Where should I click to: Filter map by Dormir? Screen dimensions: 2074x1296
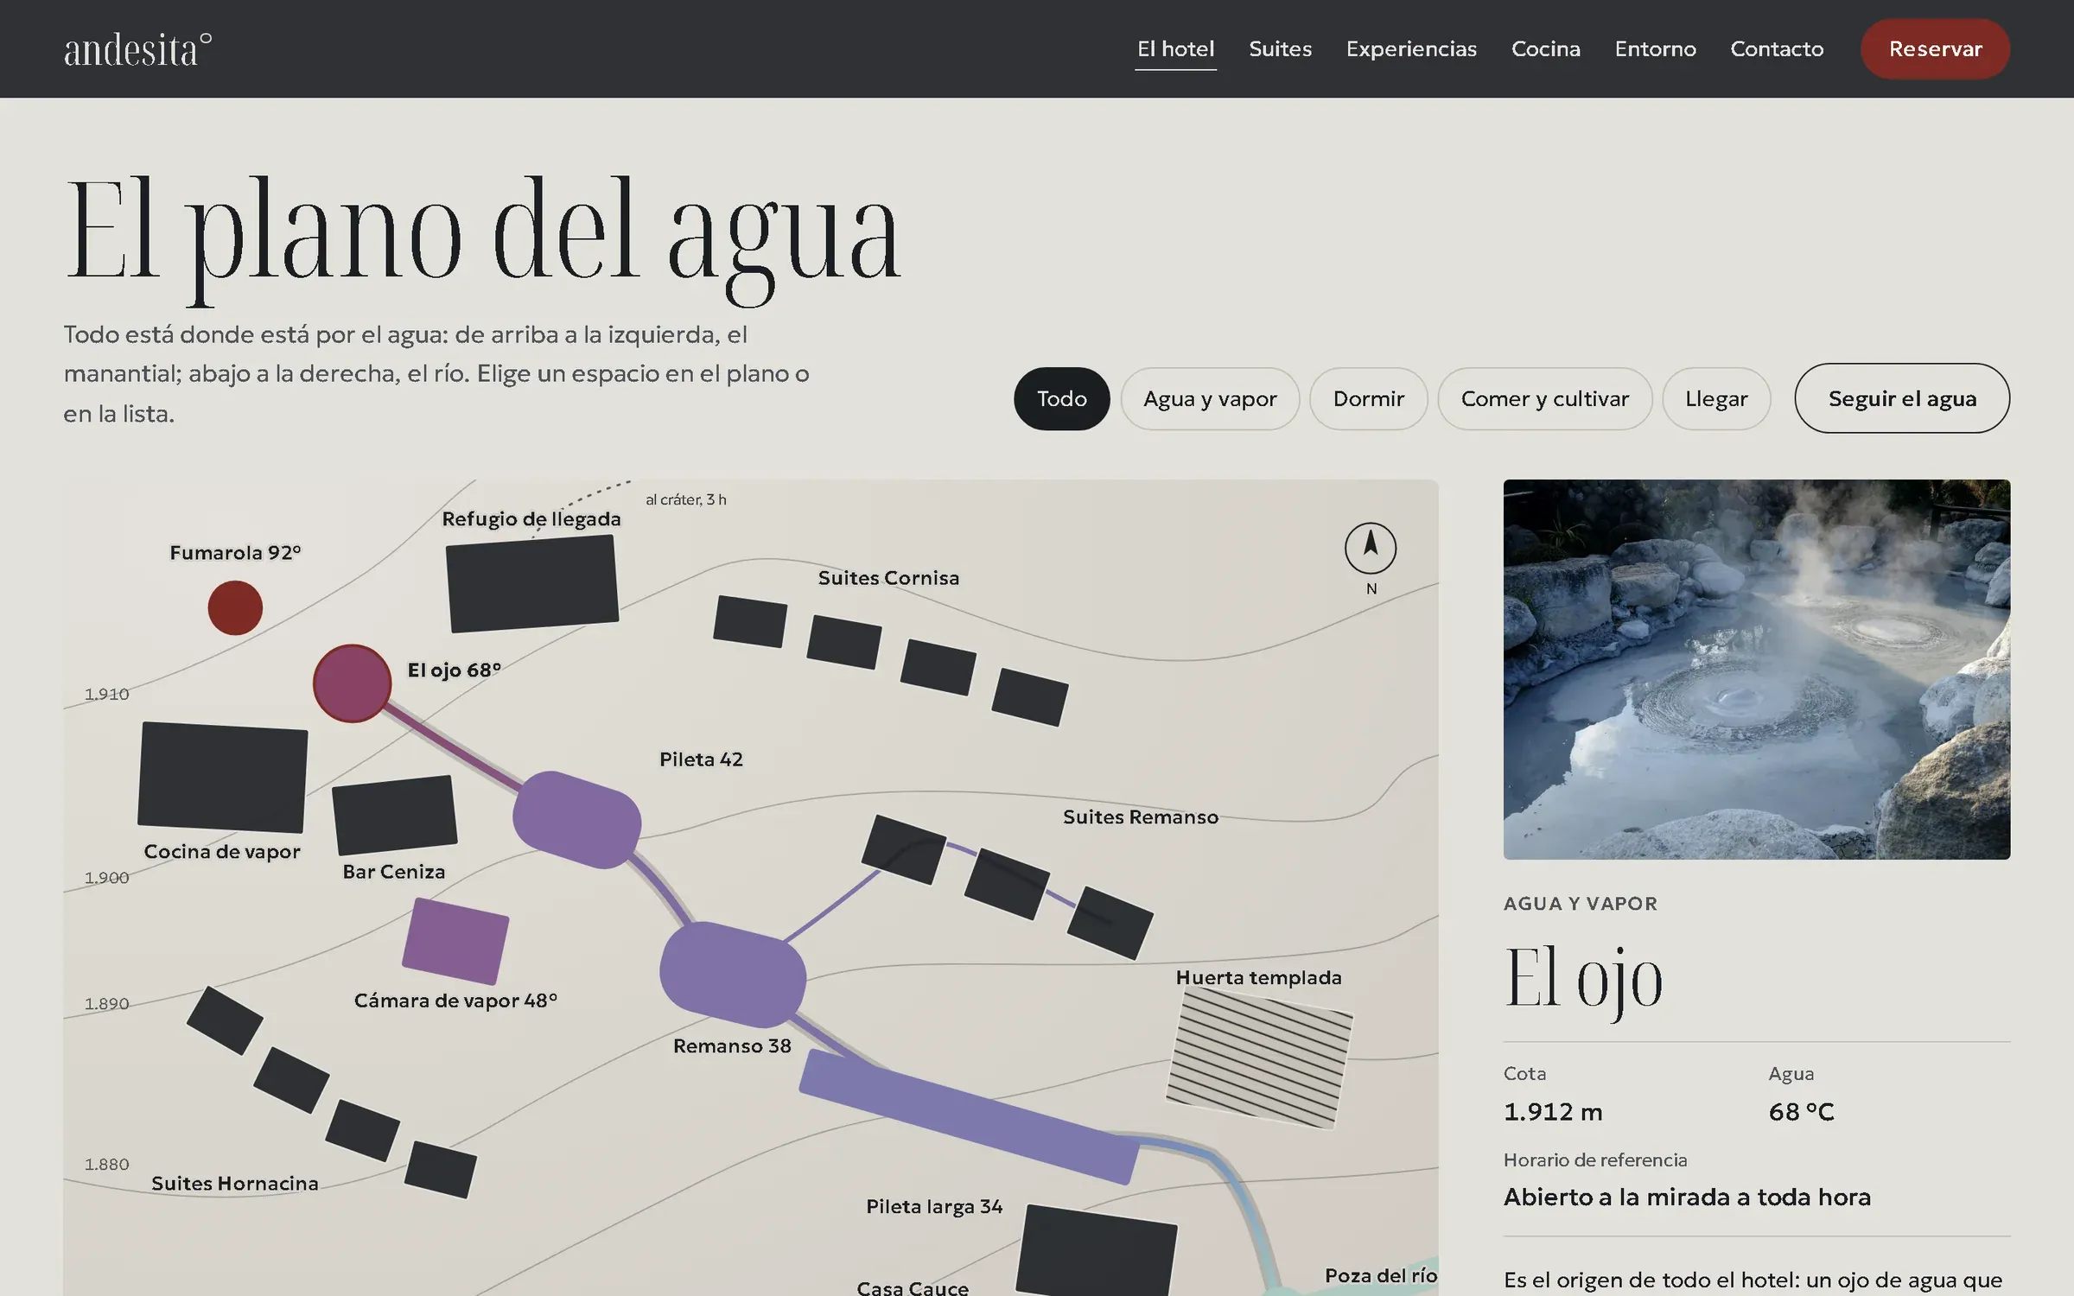point(1368,398)
